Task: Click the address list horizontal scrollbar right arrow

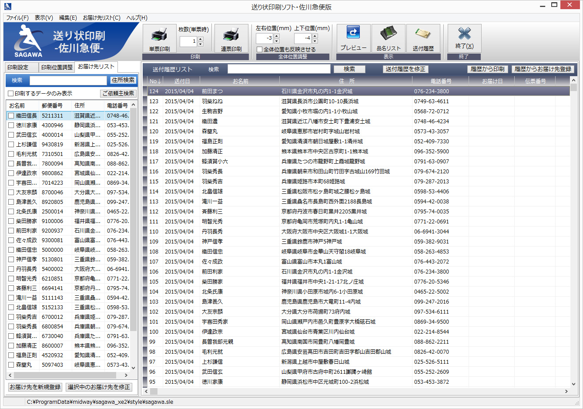Action: (126, 375)
